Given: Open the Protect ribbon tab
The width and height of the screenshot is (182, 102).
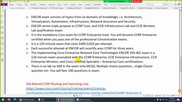Looking at the screenshot, I should click(73, 5).
